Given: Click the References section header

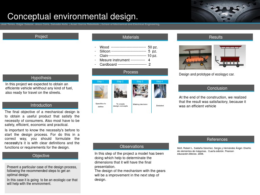Looking at the screenshot, I should point(216,139).
